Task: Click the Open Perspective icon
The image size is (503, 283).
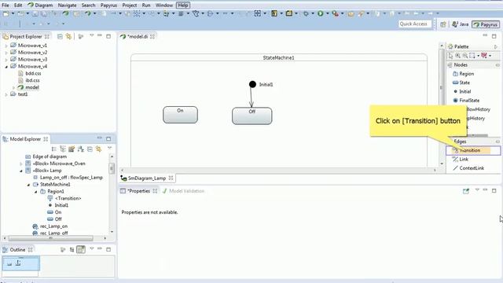Action: coord(443,24)
